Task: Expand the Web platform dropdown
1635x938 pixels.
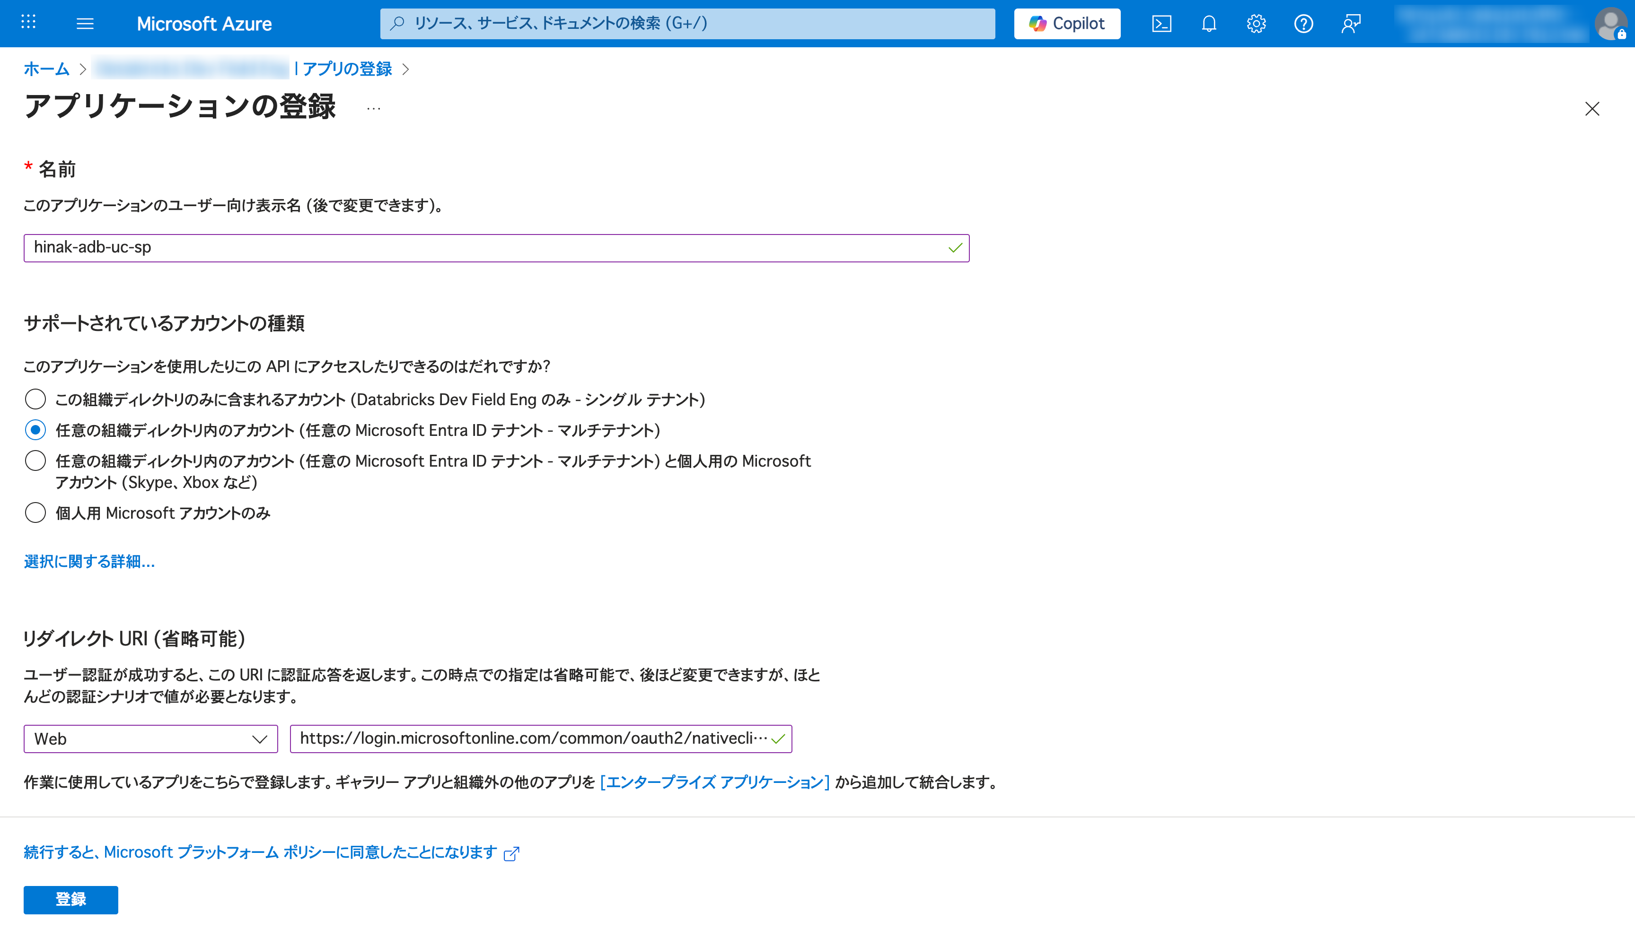Action: [x=150, y=739]
